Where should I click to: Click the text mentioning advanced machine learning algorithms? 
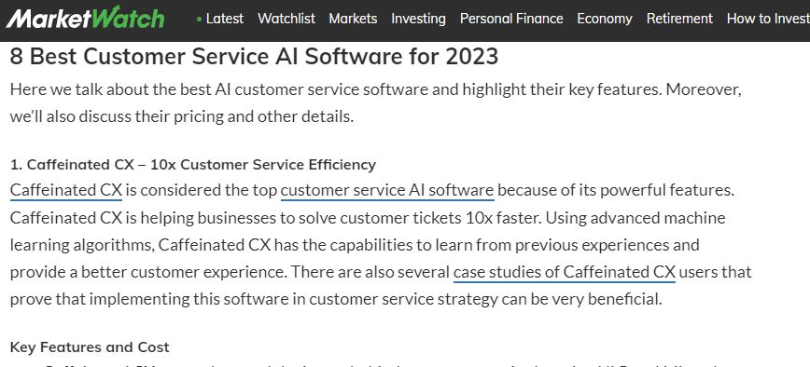tap(635, 218)
